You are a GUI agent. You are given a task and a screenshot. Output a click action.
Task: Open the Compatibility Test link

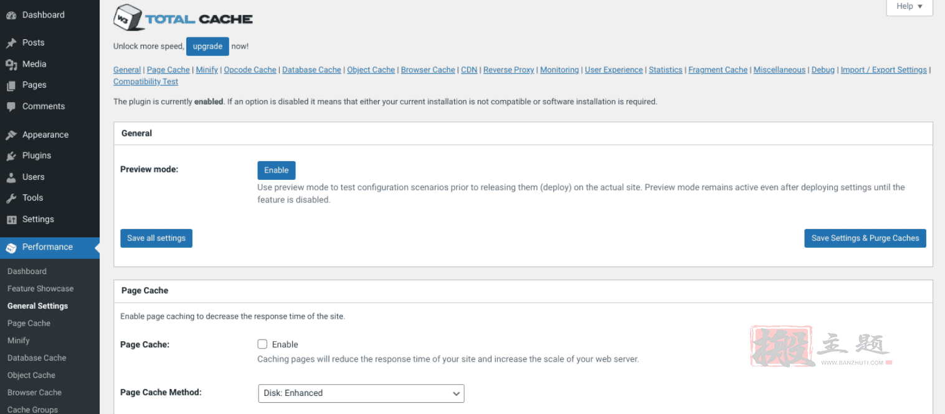click(x=146, y=82)
